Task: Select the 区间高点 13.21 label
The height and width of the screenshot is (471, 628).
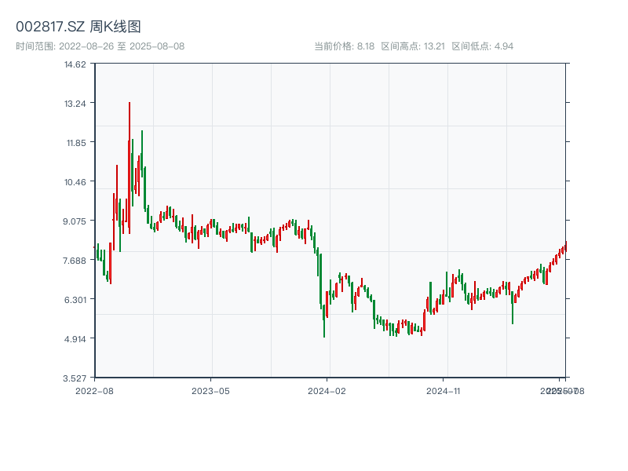Action: (413, 46)
